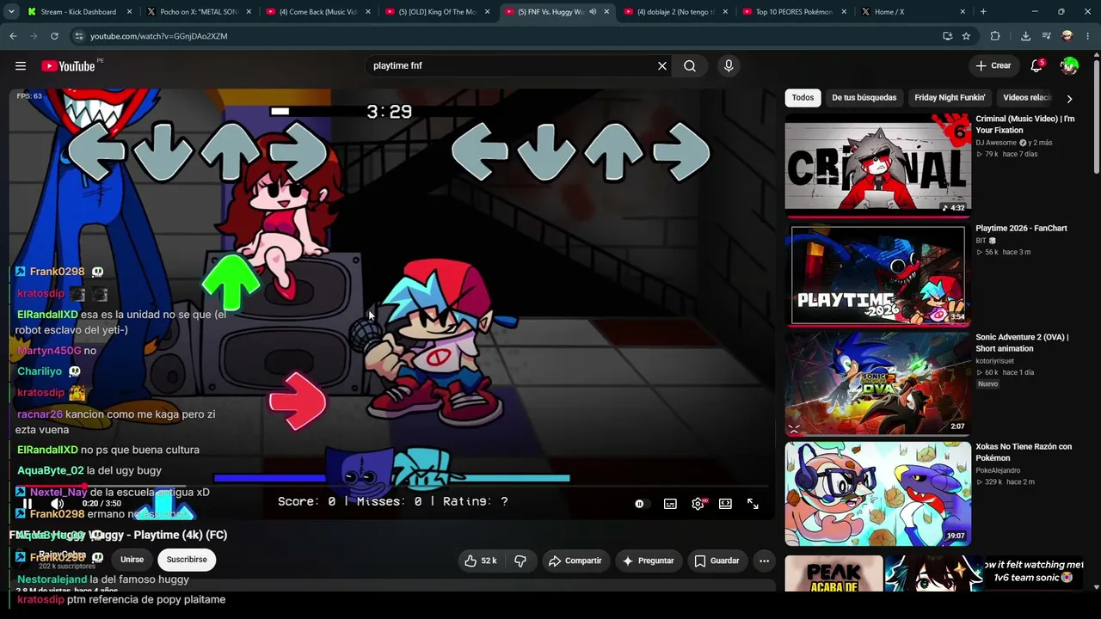This screenshot has width=1101, height=619.
Task: Select the 'Videos relacionados' chip
Action: pos(1027,98)
